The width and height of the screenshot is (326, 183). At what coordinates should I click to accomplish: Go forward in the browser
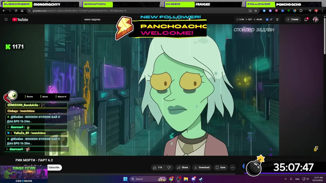coord(10,11)
